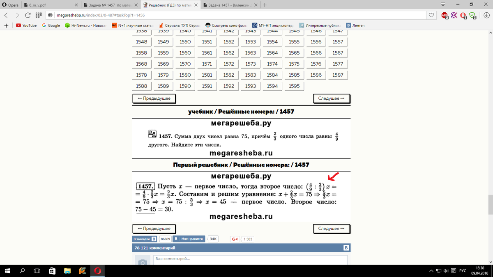Open the YouTube bookmark
The image size is (493, 277).
(x=26, y=25)
